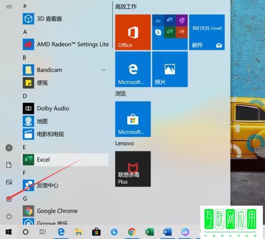Open the 地图 maps app
265x239 pixels.
click(65, 121)
